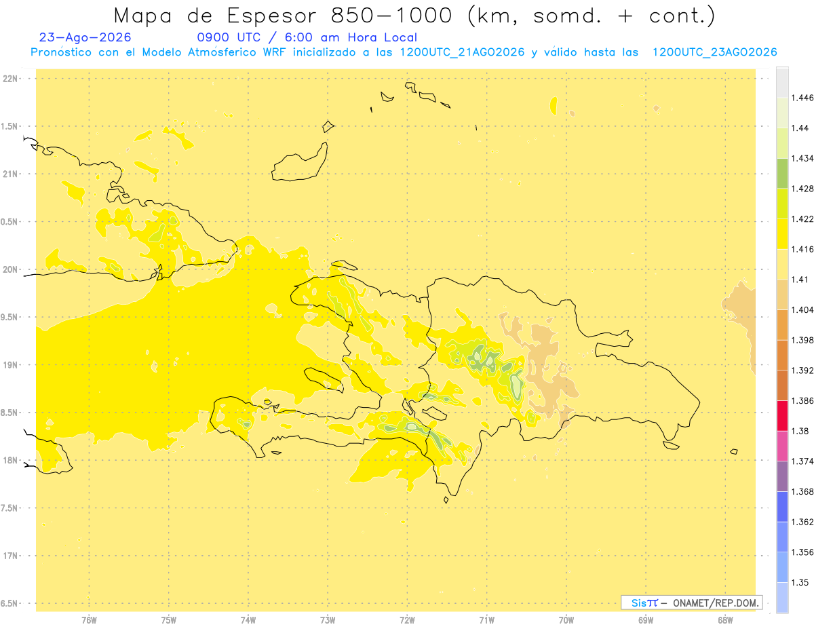Click the '22N' latitude axis label

10,79
